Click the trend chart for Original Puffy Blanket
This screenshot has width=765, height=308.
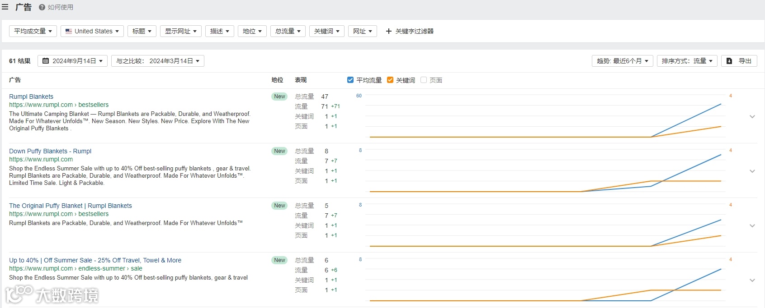coord(545,225)
